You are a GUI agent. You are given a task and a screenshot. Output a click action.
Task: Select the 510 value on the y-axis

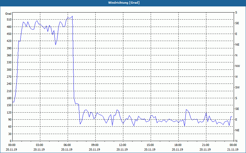9,20
